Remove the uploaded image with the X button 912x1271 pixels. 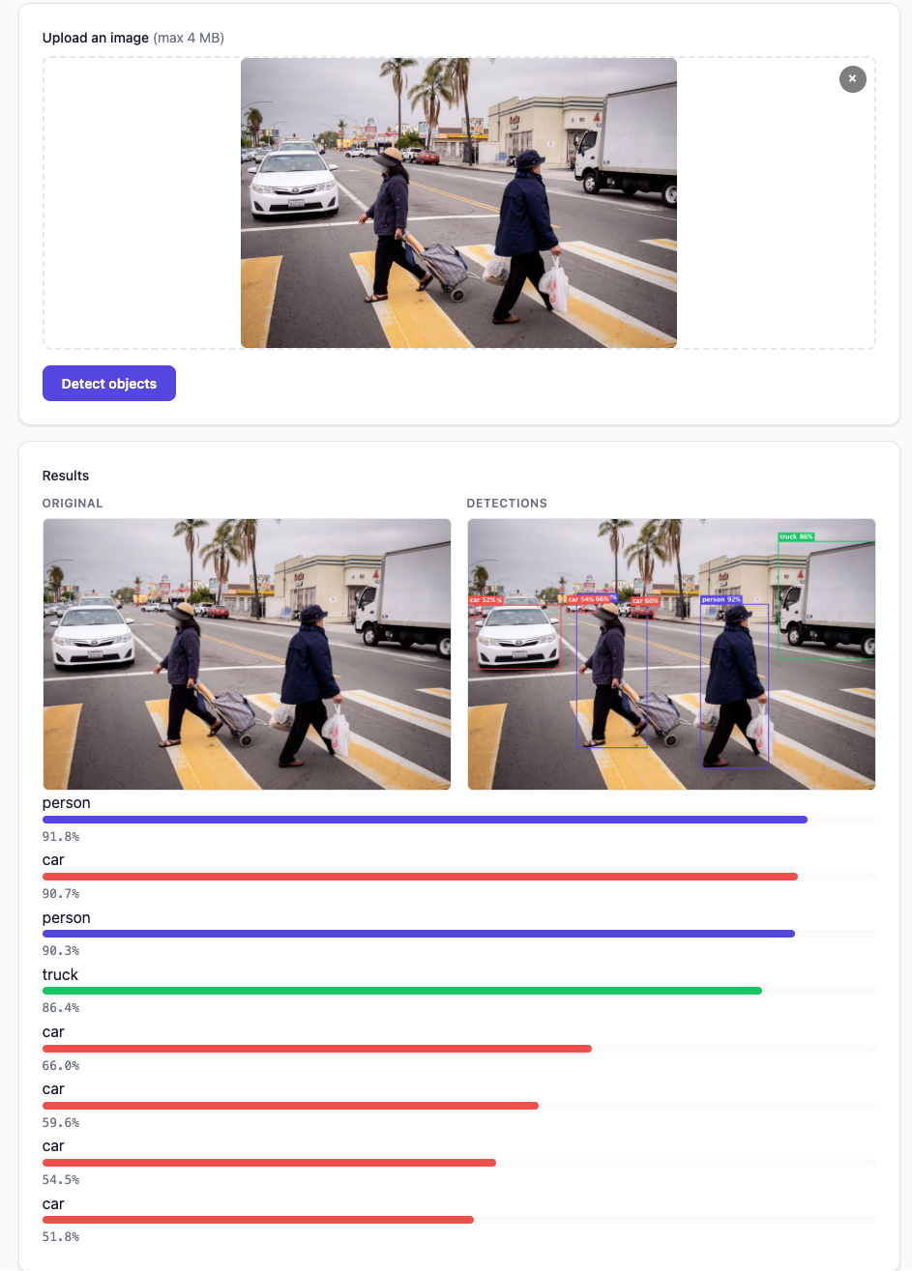click(x=852, y=79)
